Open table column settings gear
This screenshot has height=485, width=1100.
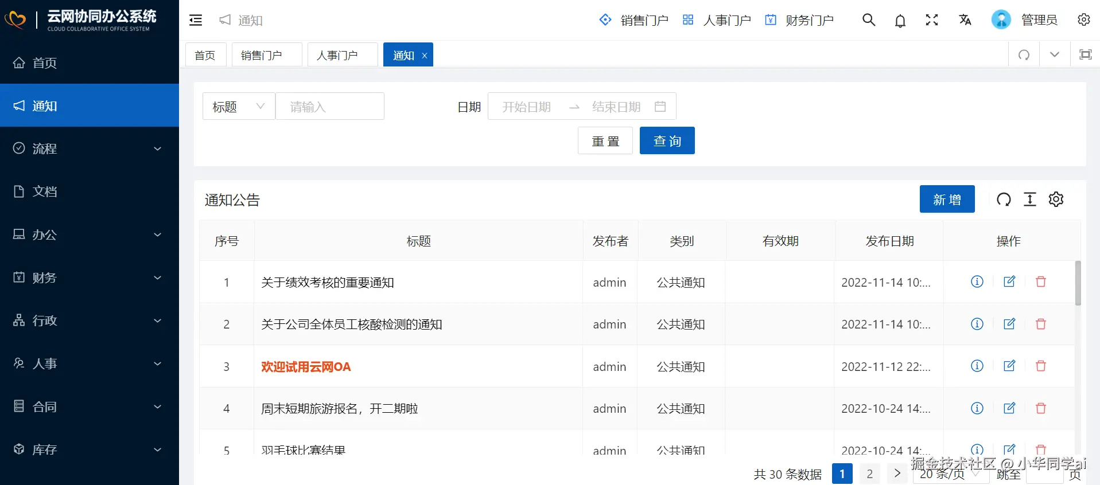point(1056,199)
